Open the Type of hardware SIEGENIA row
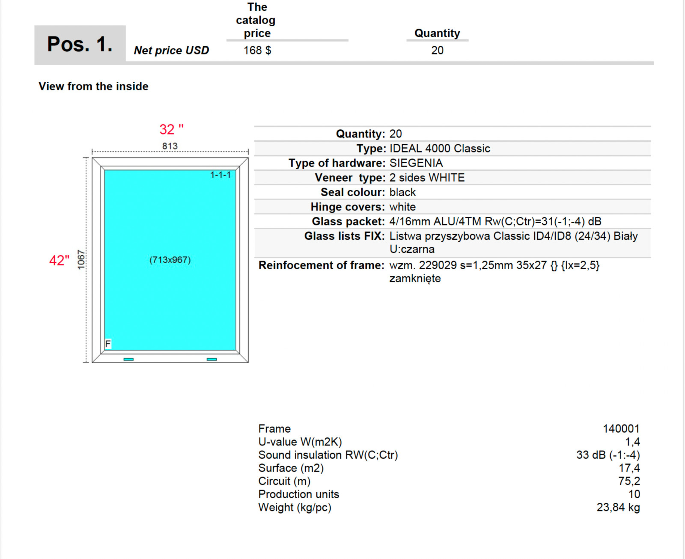The image size is (685, 559). (x=416, y=163)
